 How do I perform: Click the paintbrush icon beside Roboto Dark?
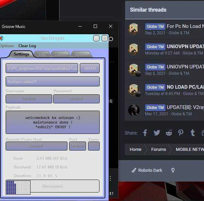[134, 170]
